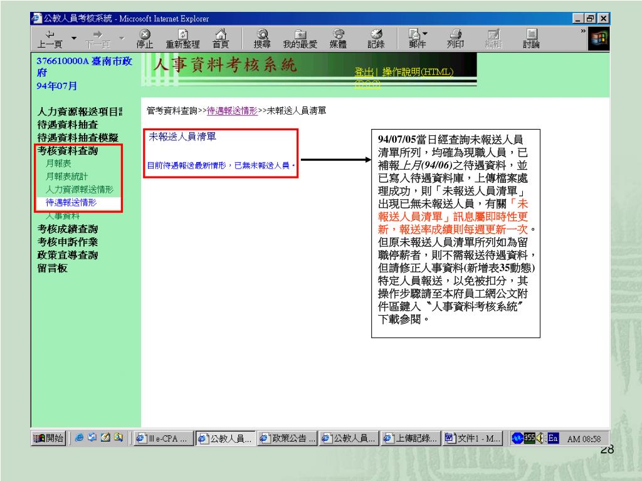
Task: Open 政策宣導查詢 sidebar menu item
Action: (x=68, y=256)
